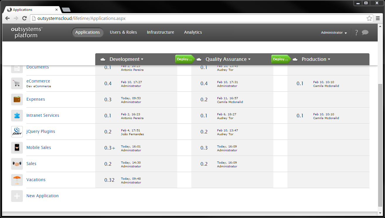Click the New Application link
This screenshot has height=218, width=385.
[x=42, y=196]
